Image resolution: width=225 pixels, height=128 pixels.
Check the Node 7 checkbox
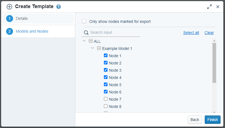(x=106, y=99)
